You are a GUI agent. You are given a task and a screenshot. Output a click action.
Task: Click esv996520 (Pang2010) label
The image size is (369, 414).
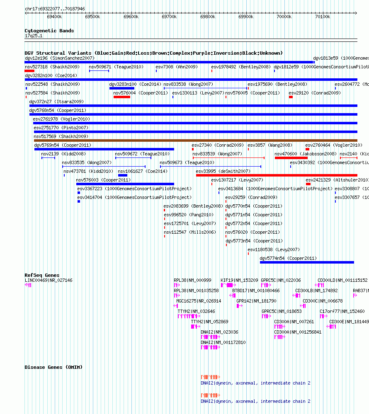[x=189, y=215]
